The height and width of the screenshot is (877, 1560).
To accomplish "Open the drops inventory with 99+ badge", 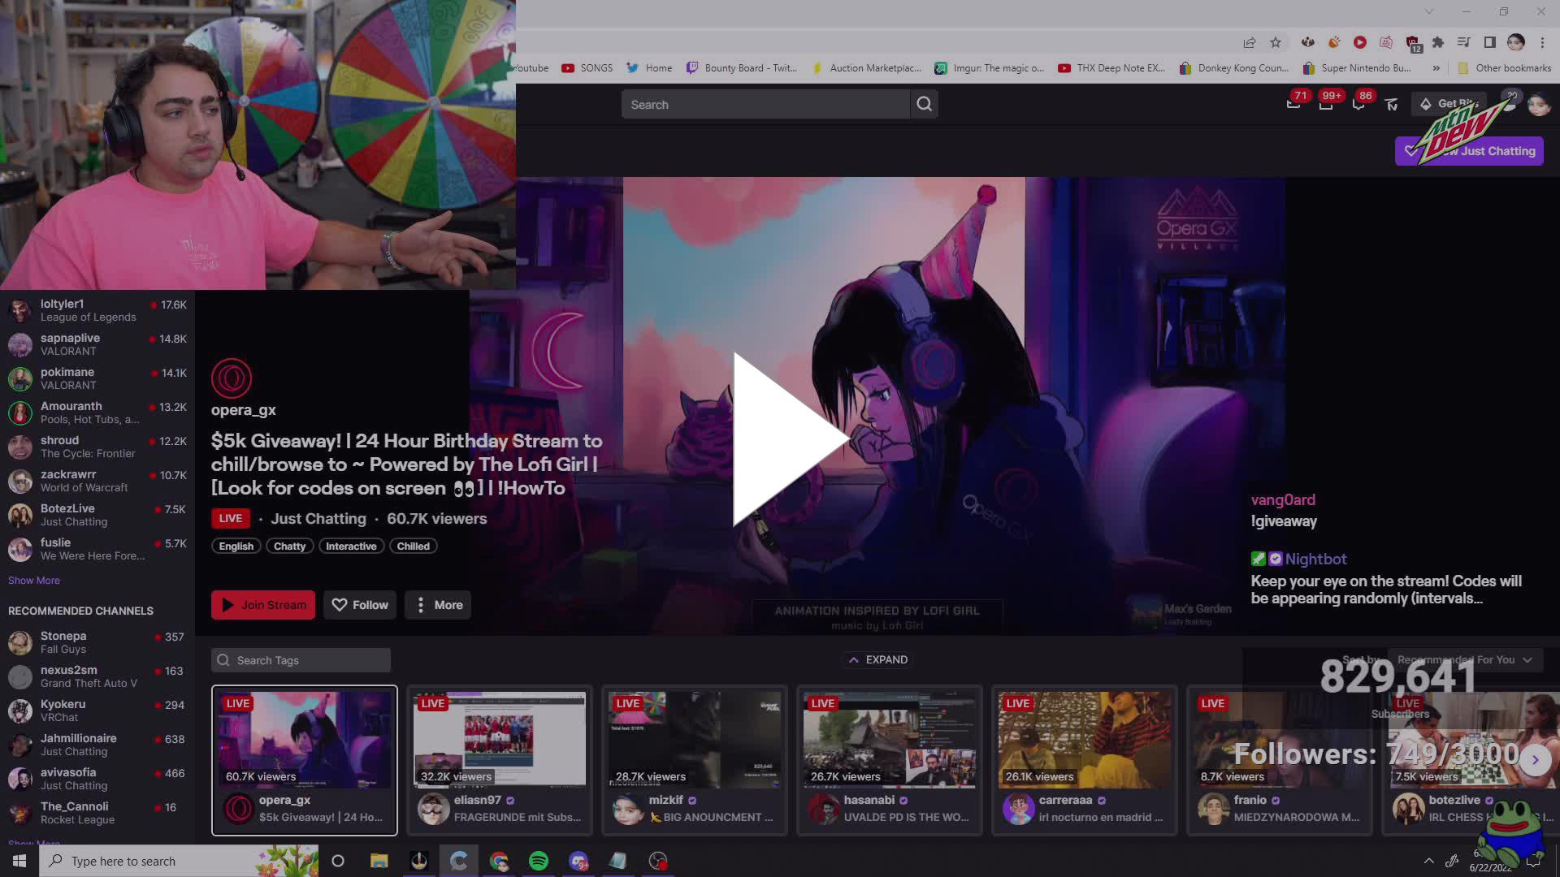I will pyautogui.click(x=1327, y=106).
